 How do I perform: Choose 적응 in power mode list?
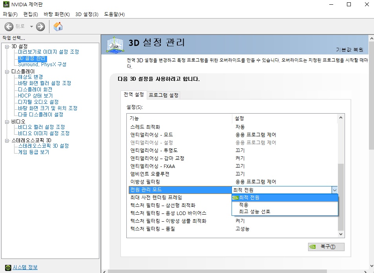point(285,205)
